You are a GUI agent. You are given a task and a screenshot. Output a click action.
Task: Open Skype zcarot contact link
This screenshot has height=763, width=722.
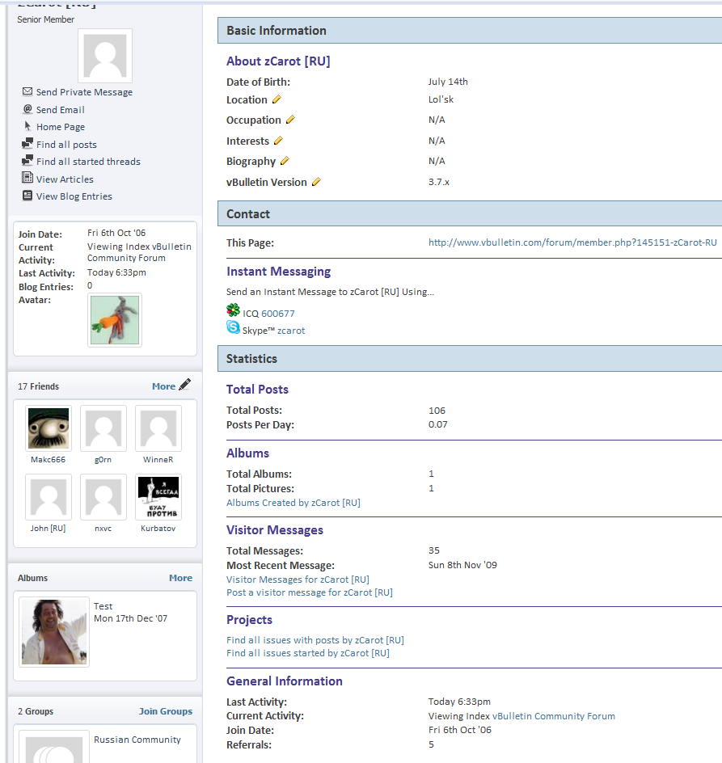point(291,331)
